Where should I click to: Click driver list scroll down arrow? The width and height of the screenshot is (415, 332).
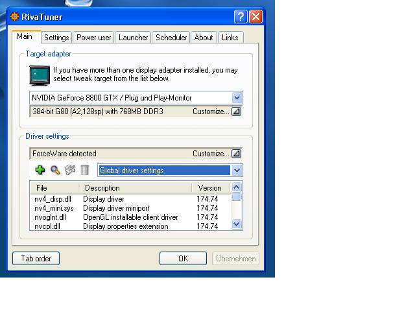[x=236, y=224]
